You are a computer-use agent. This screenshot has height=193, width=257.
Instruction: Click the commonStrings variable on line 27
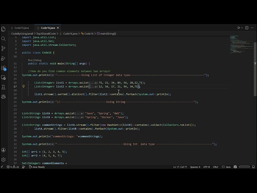(52, 125)
